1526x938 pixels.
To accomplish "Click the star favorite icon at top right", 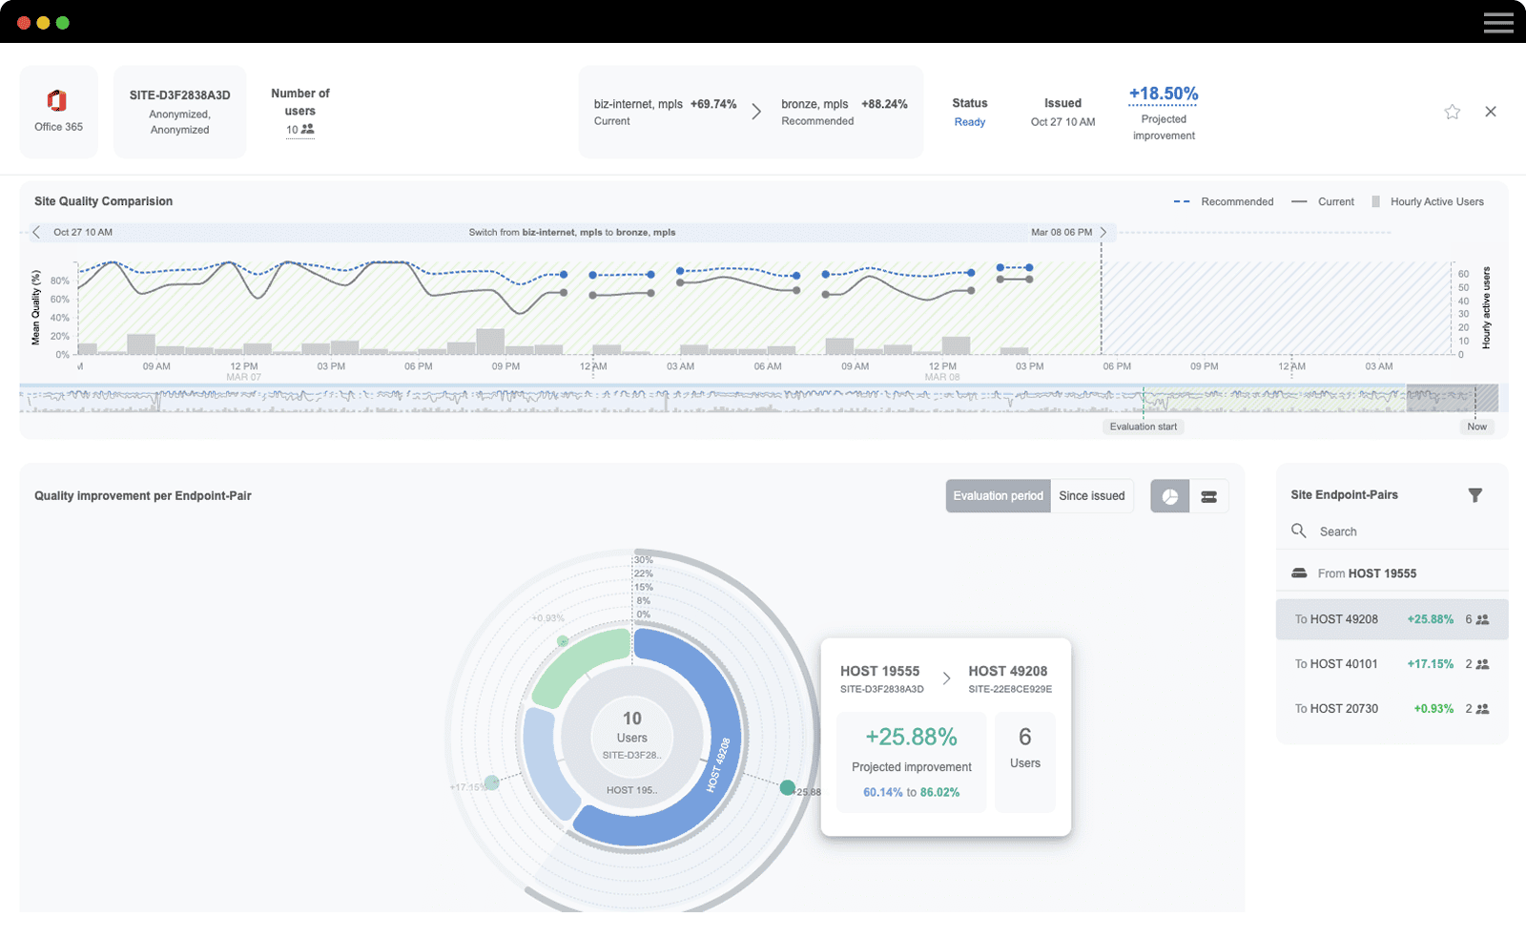I will coord(1453,111).
